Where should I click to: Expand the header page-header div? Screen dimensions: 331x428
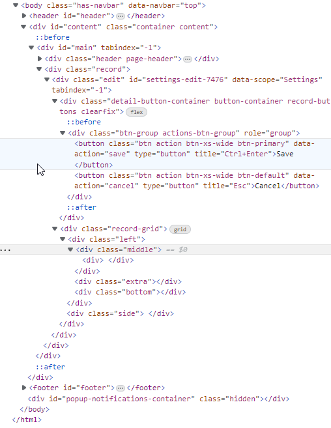[x=39, y=59]
